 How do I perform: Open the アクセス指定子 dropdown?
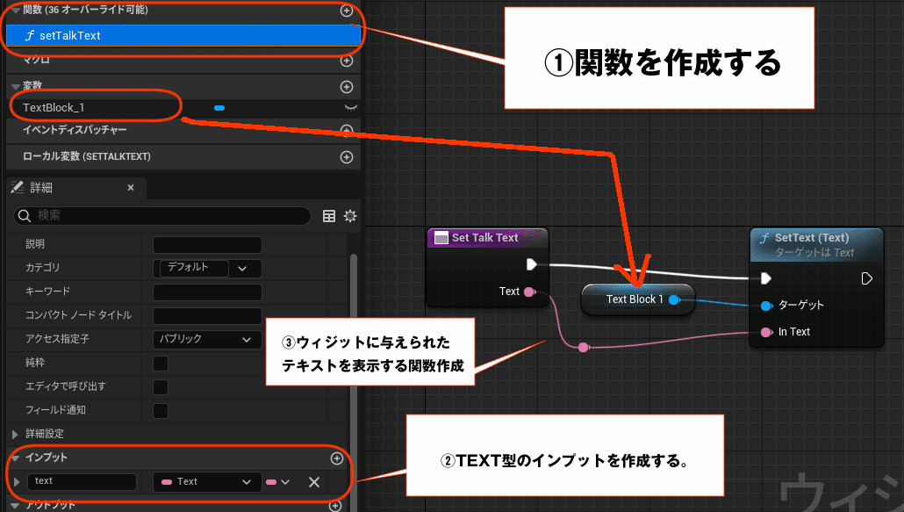coord(207,339)
